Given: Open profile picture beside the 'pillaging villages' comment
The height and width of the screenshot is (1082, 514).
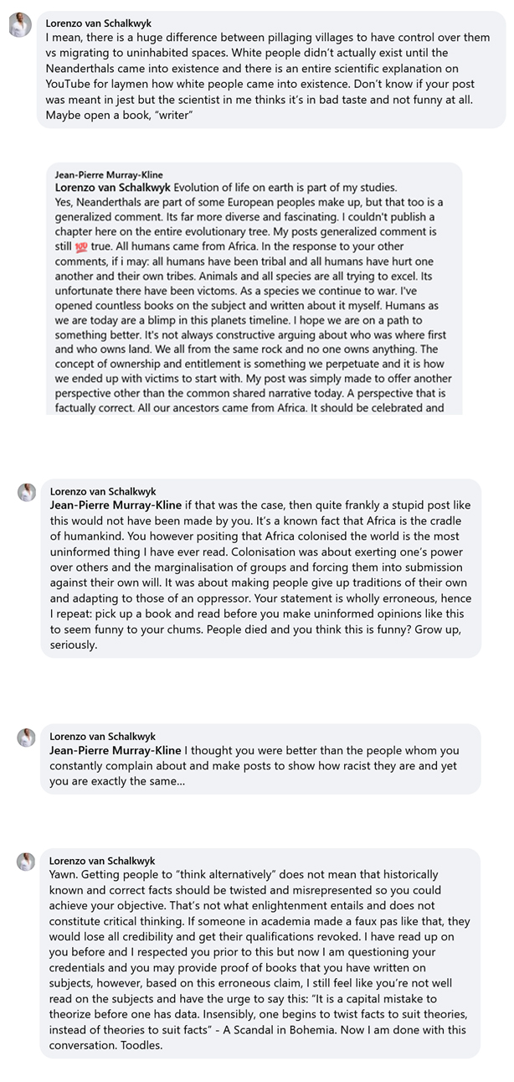Looking at the screenshot, I should tap(20, 27).
